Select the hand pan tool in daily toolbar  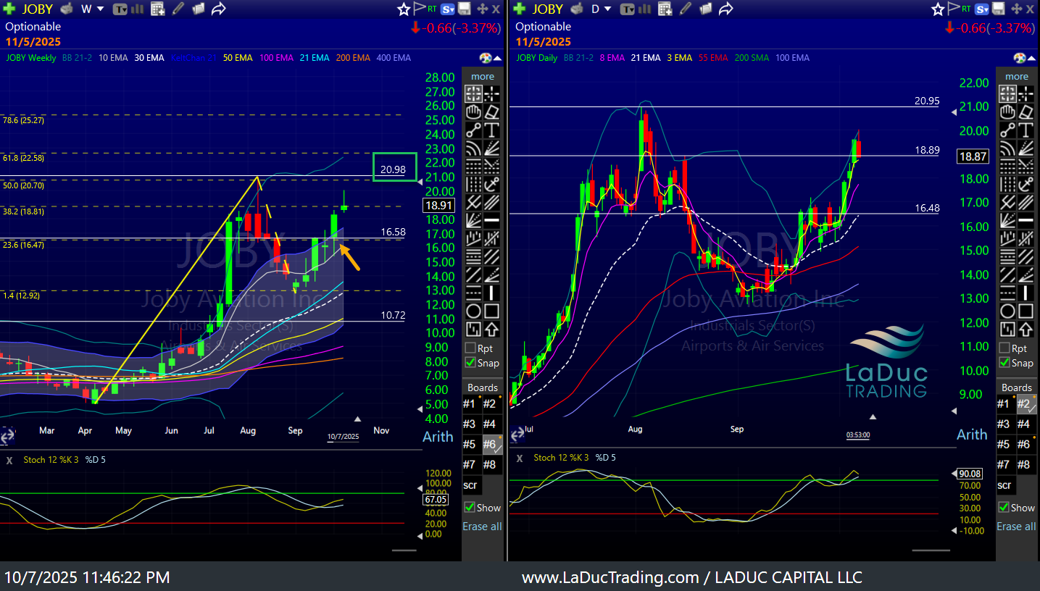click(1007, 112)
